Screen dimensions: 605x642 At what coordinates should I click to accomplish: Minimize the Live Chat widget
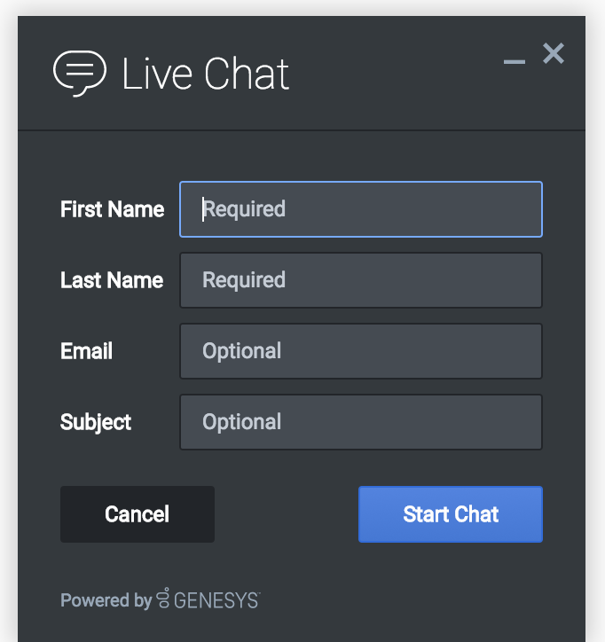514,61
